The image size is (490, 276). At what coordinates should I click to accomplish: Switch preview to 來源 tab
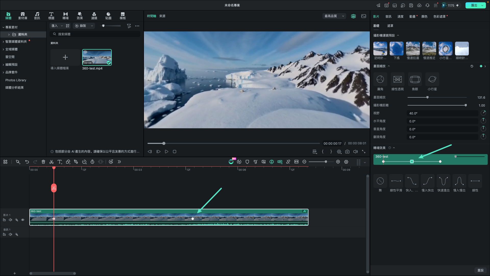coord(162,16)
